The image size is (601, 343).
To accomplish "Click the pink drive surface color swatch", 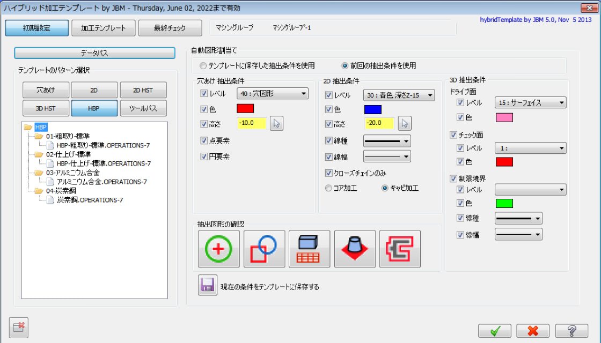I will [504, 117].
